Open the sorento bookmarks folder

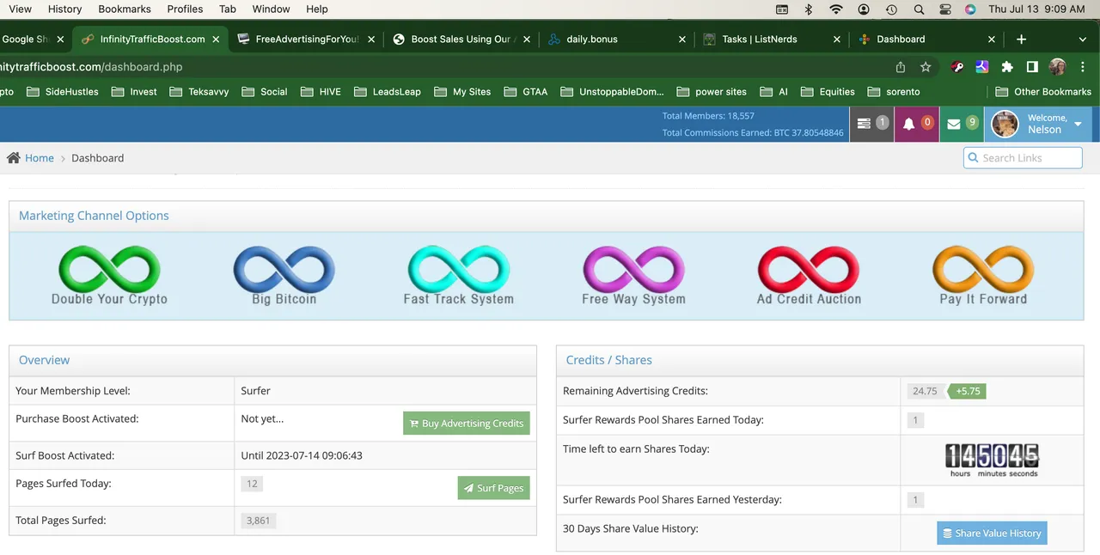(894, 92)
